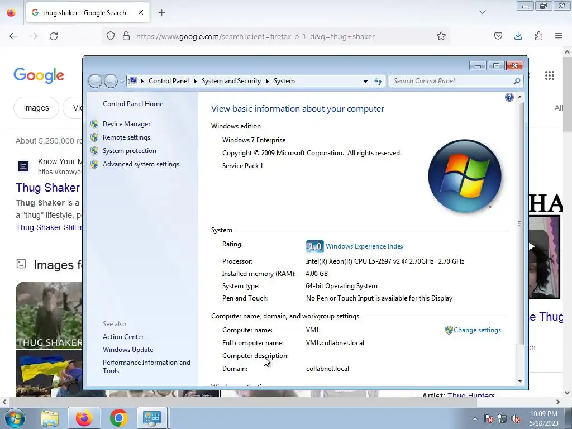Click Control Panel scrollbar down arrow

(x=520, y=382)
